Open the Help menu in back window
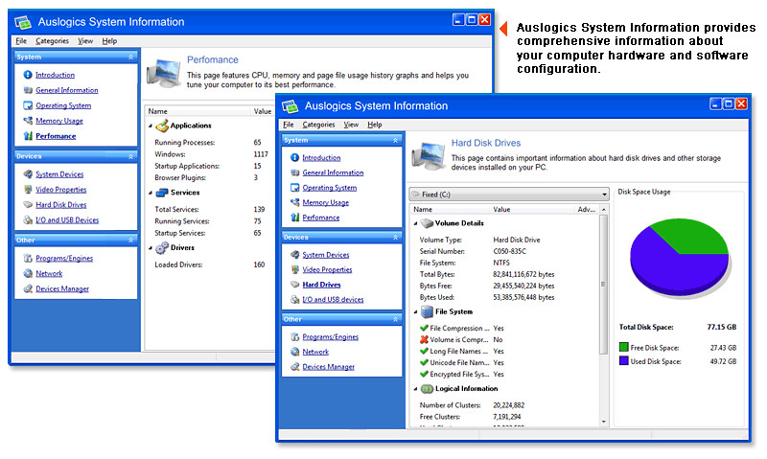767x459 pixels. pos(109,41)
